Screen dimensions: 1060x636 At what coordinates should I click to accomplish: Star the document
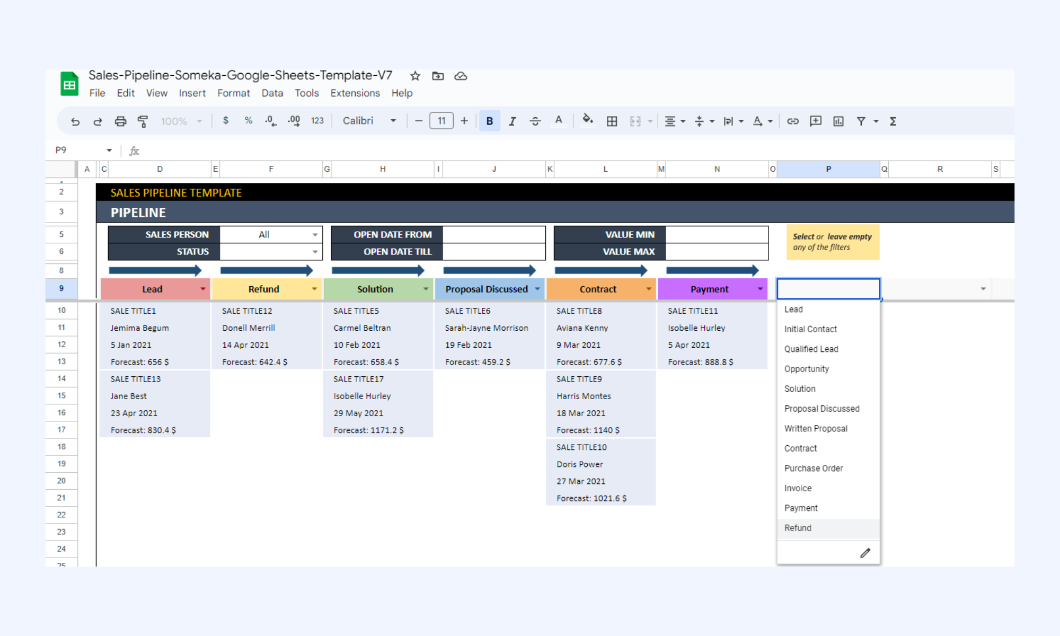coord(415,76)
